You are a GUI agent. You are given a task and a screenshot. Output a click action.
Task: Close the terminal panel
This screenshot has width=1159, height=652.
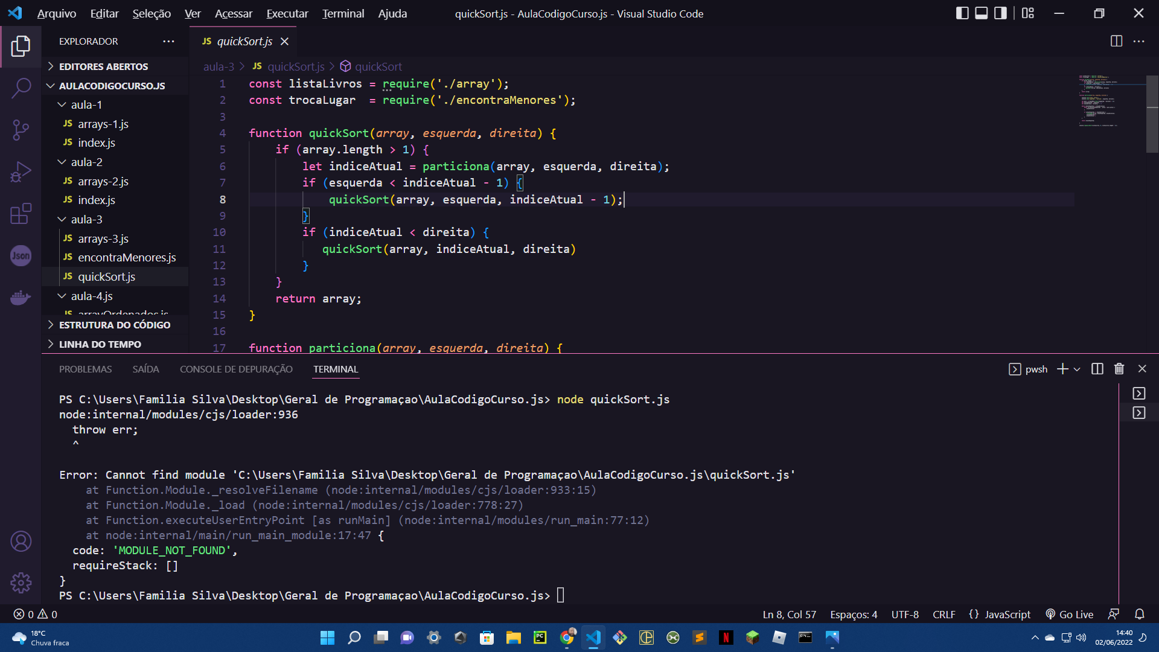pos(1142,369)
